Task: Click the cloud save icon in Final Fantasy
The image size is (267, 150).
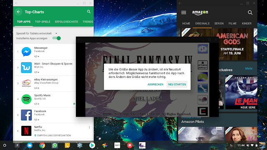Action: (x=203, y=49)
